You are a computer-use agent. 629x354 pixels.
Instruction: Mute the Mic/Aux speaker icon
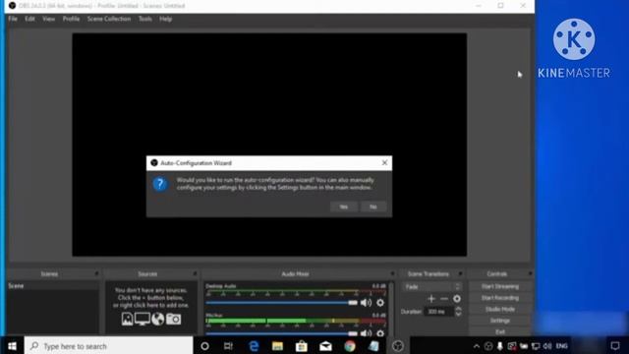click(x=366, y=332)
